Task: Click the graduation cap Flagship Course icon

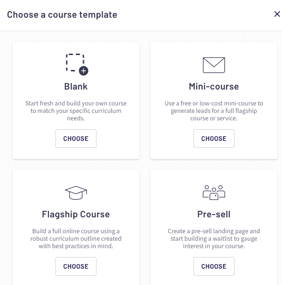Action: click(76, 193)
